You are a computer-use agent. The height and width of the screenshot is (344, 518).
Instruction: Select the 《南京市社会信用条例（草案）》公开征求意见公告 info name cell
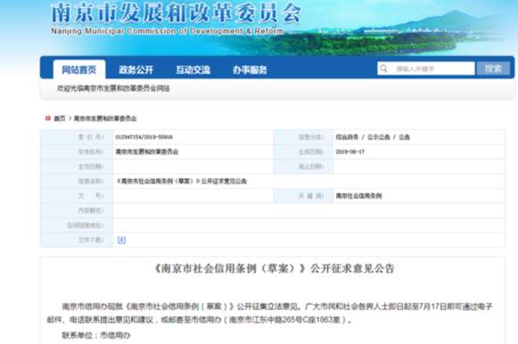click(182, 181)
